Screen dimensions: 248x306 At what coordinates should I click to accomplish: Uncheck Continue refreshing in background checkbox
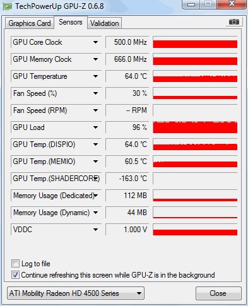pyautogui.click(x=15, y=275)
